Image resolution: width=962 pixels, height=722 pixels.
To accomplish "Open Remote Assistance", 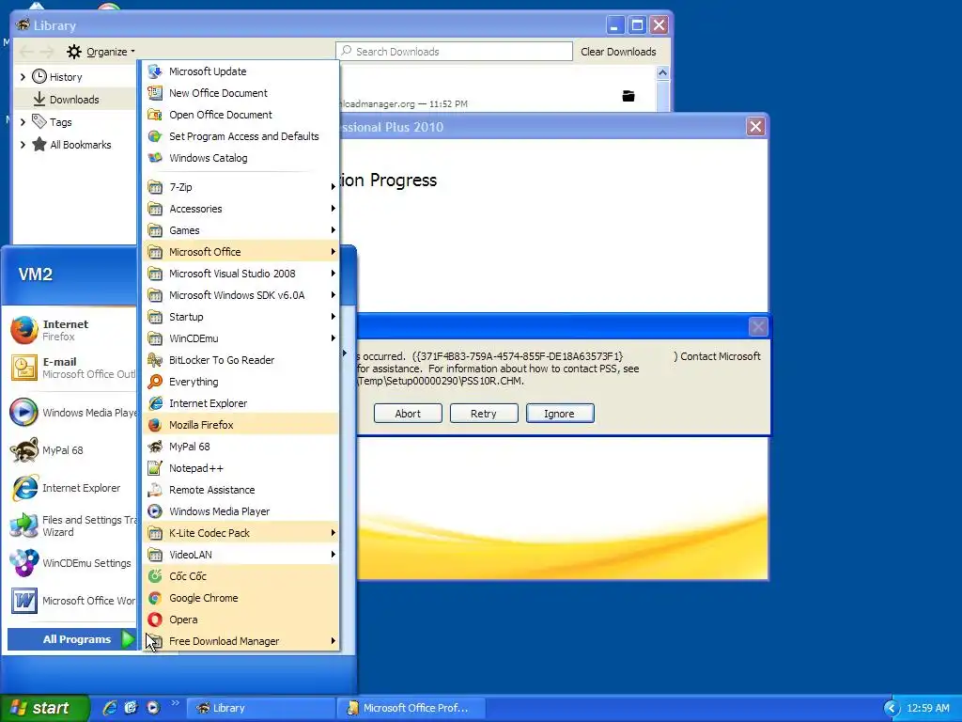I will 240,490.
